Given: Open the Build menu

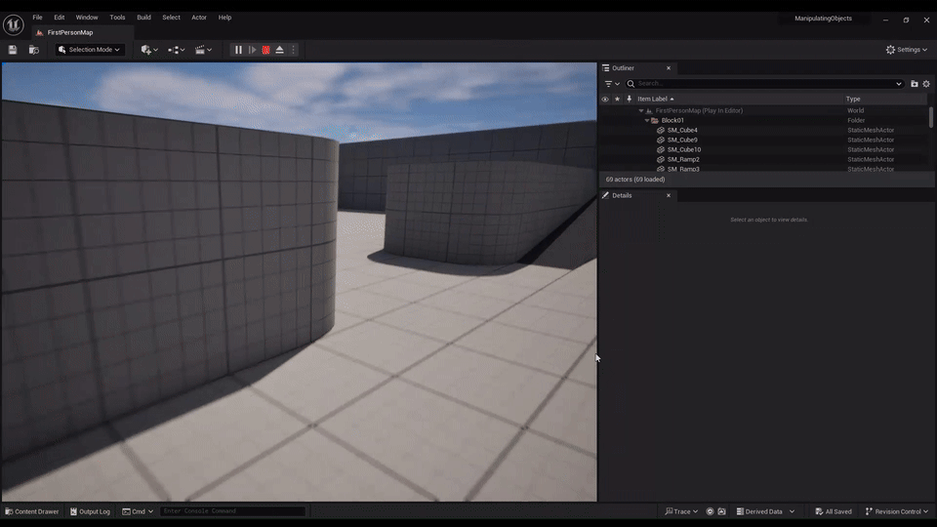Looking at the screenshot, I should pyautogui.click(x=143, y=18).
